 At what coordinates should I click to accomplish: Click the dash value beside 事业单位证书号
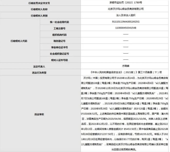pos(126,47)
